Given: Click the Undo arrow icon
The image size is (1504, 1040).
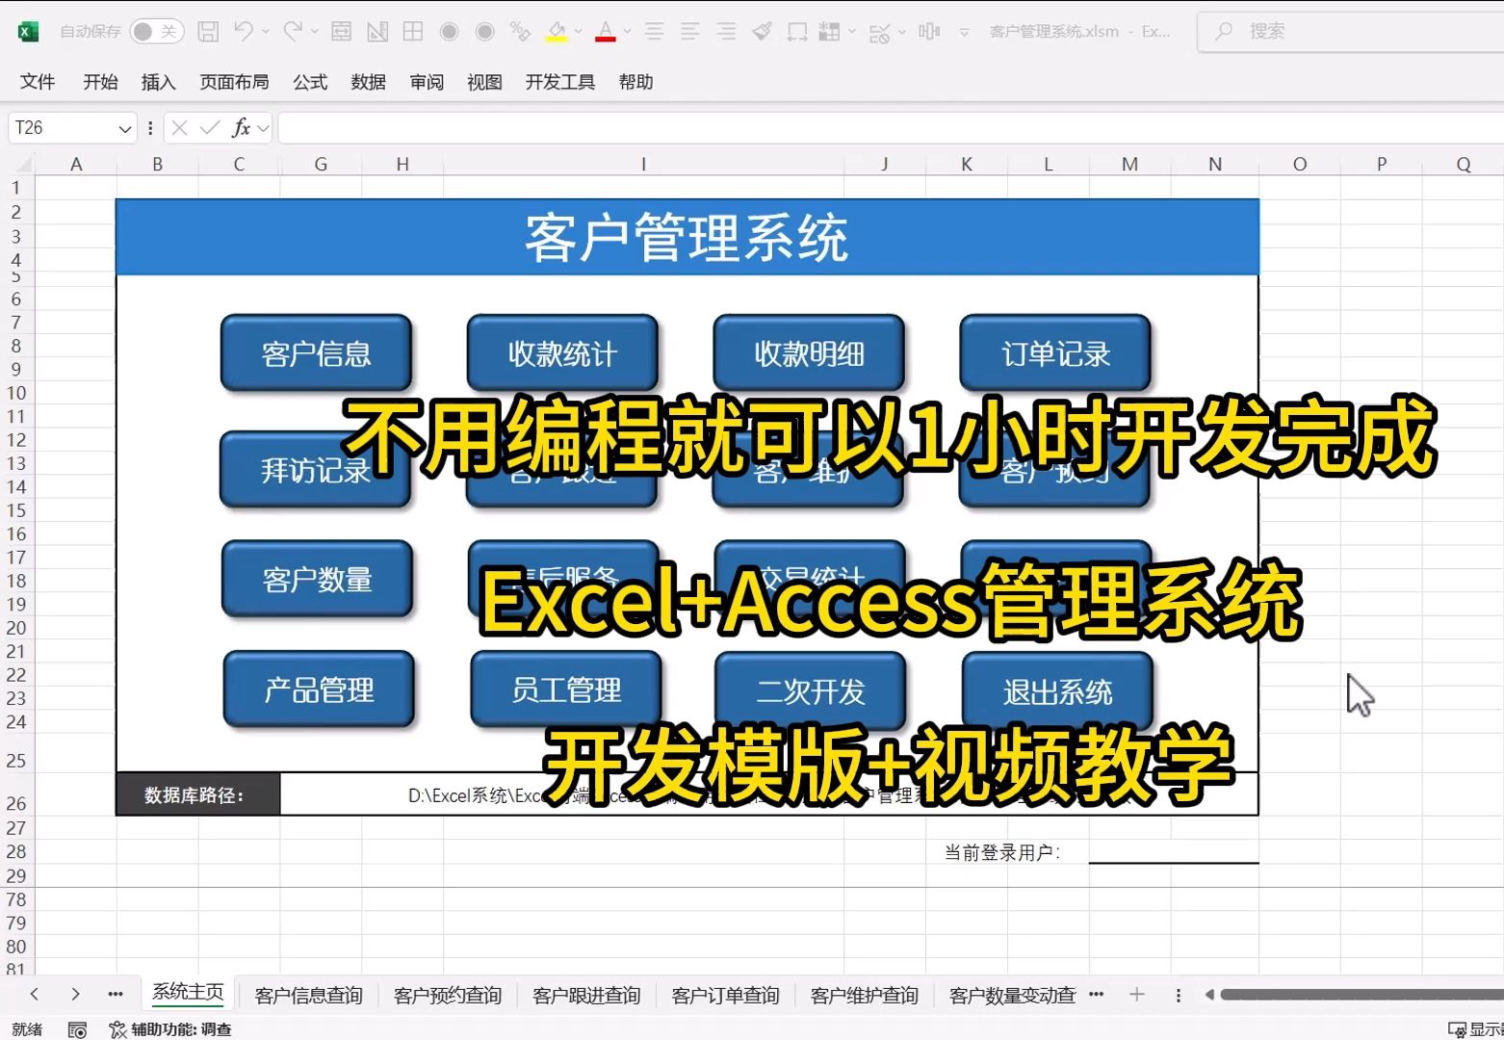Looking at the screenshot, I should click(244, 32).
